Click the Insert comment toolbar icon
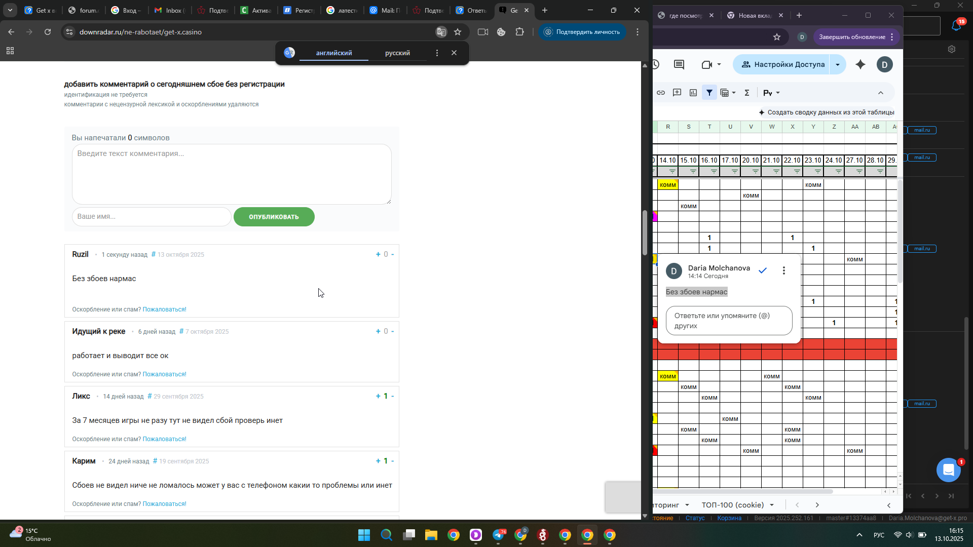 [677, 93]
